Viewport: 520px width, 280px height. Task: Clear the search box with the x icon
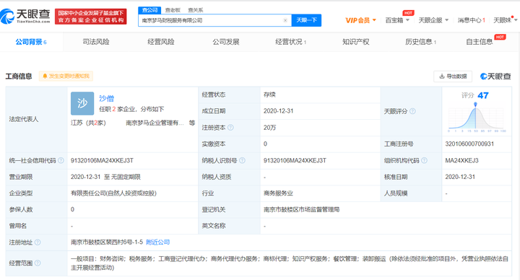tap(285, 20)
